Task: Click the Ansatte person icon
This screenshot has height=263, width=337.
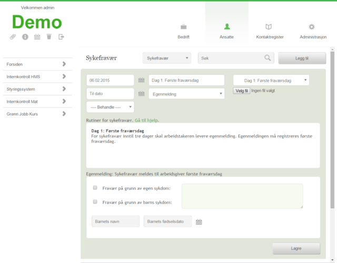Action: (227, 27)
